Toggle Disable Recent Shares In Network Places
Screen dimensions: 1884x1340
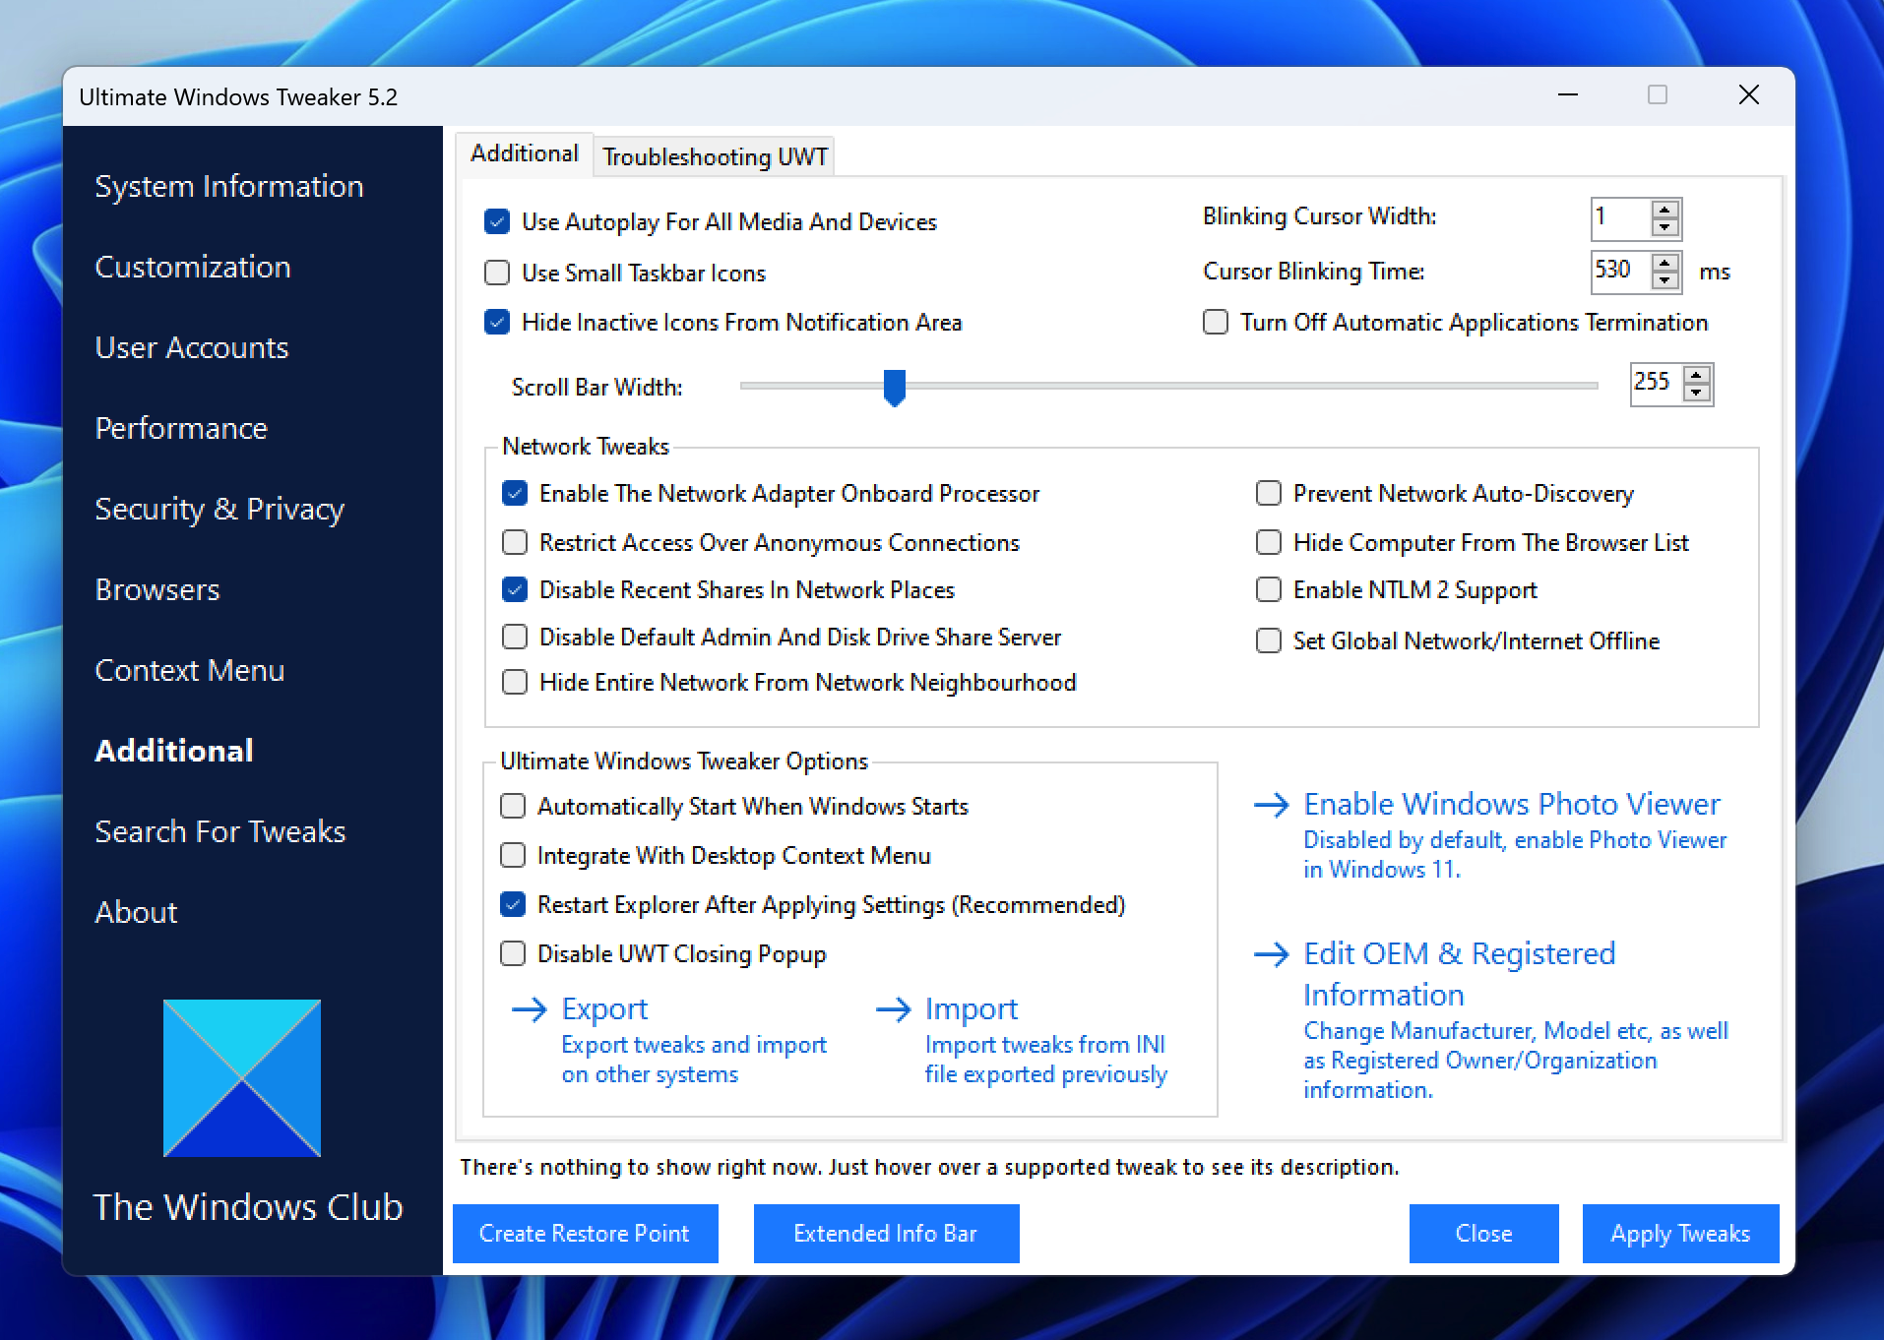pos(515,589)
